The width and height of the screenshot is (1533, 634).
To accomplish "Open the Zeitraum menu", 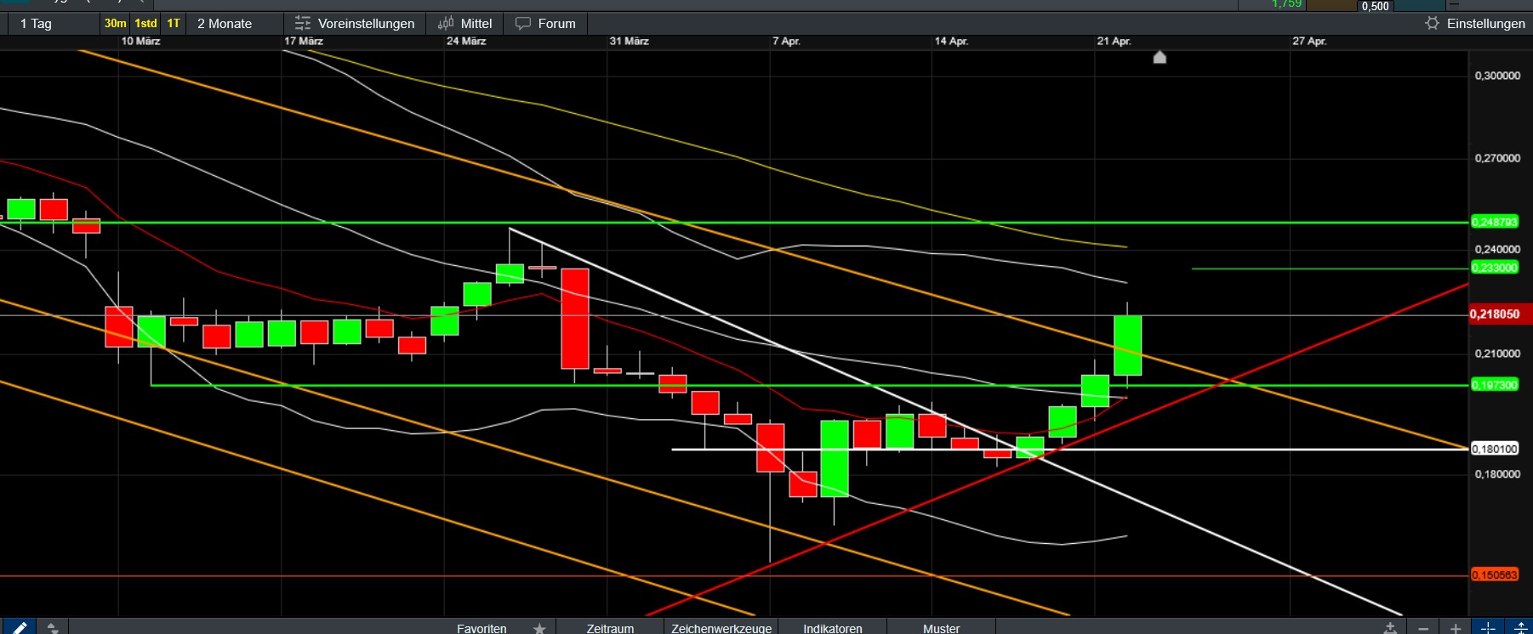I will click(610, 629).
